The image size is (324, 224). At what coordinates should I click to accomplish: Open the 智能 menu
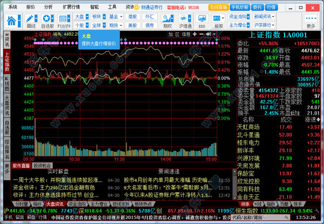coord(94,7)
